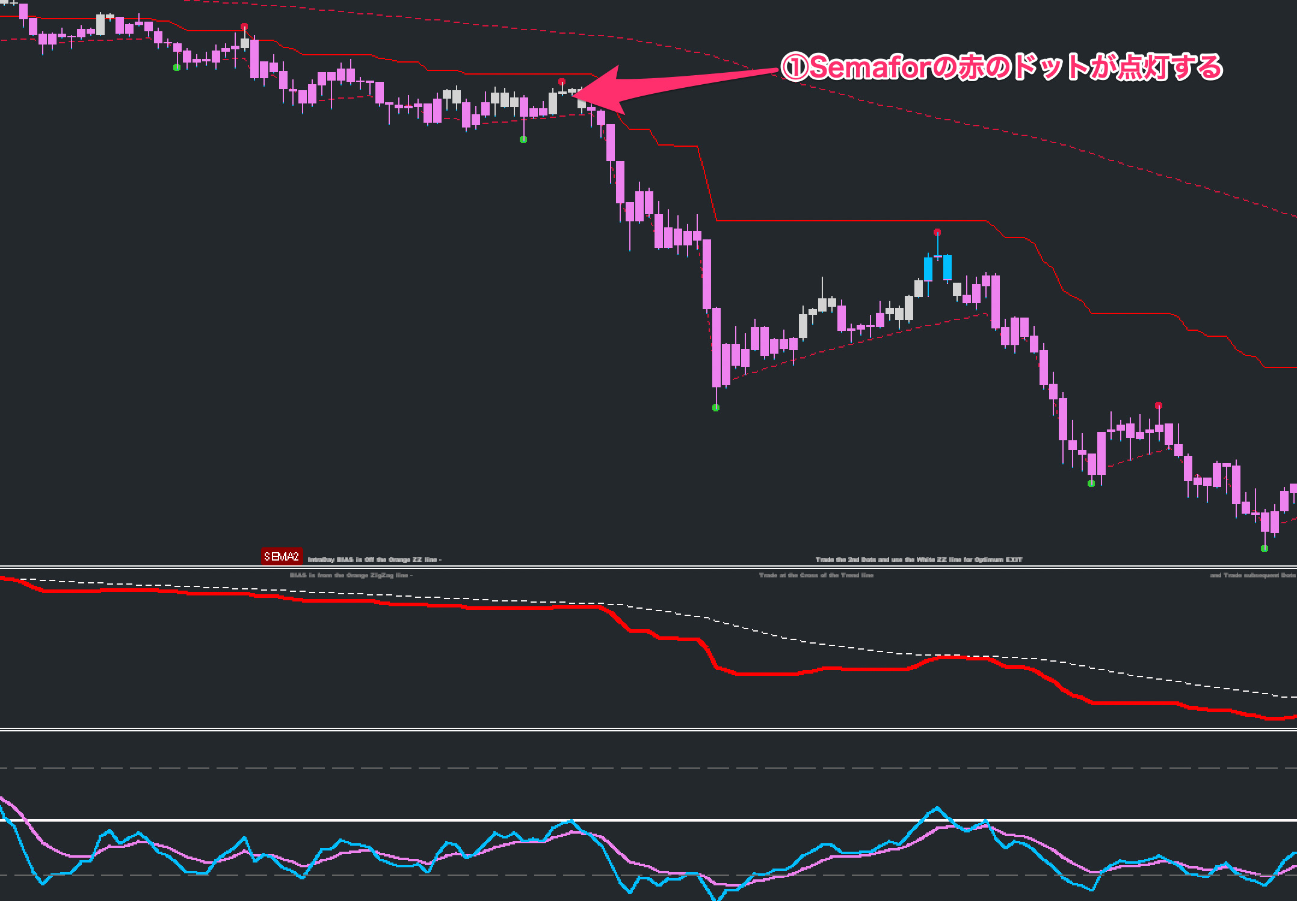Image resolution: width=1297 pixels, height=901 pixels.
Task: Click the red Semafor dot the pink arrow points to
Action: 562,82
